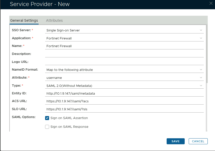Close the Service Provider dialog with X

211,3
